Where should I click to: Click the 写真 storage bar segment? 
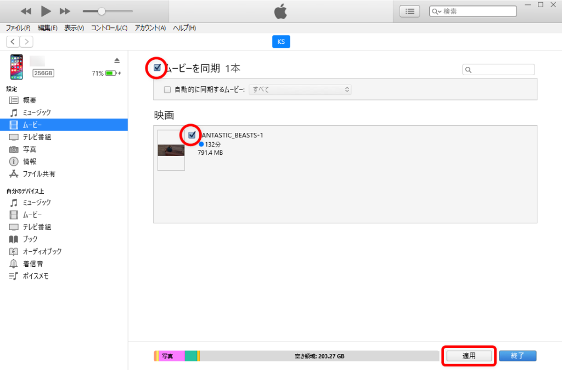point(171,356)
